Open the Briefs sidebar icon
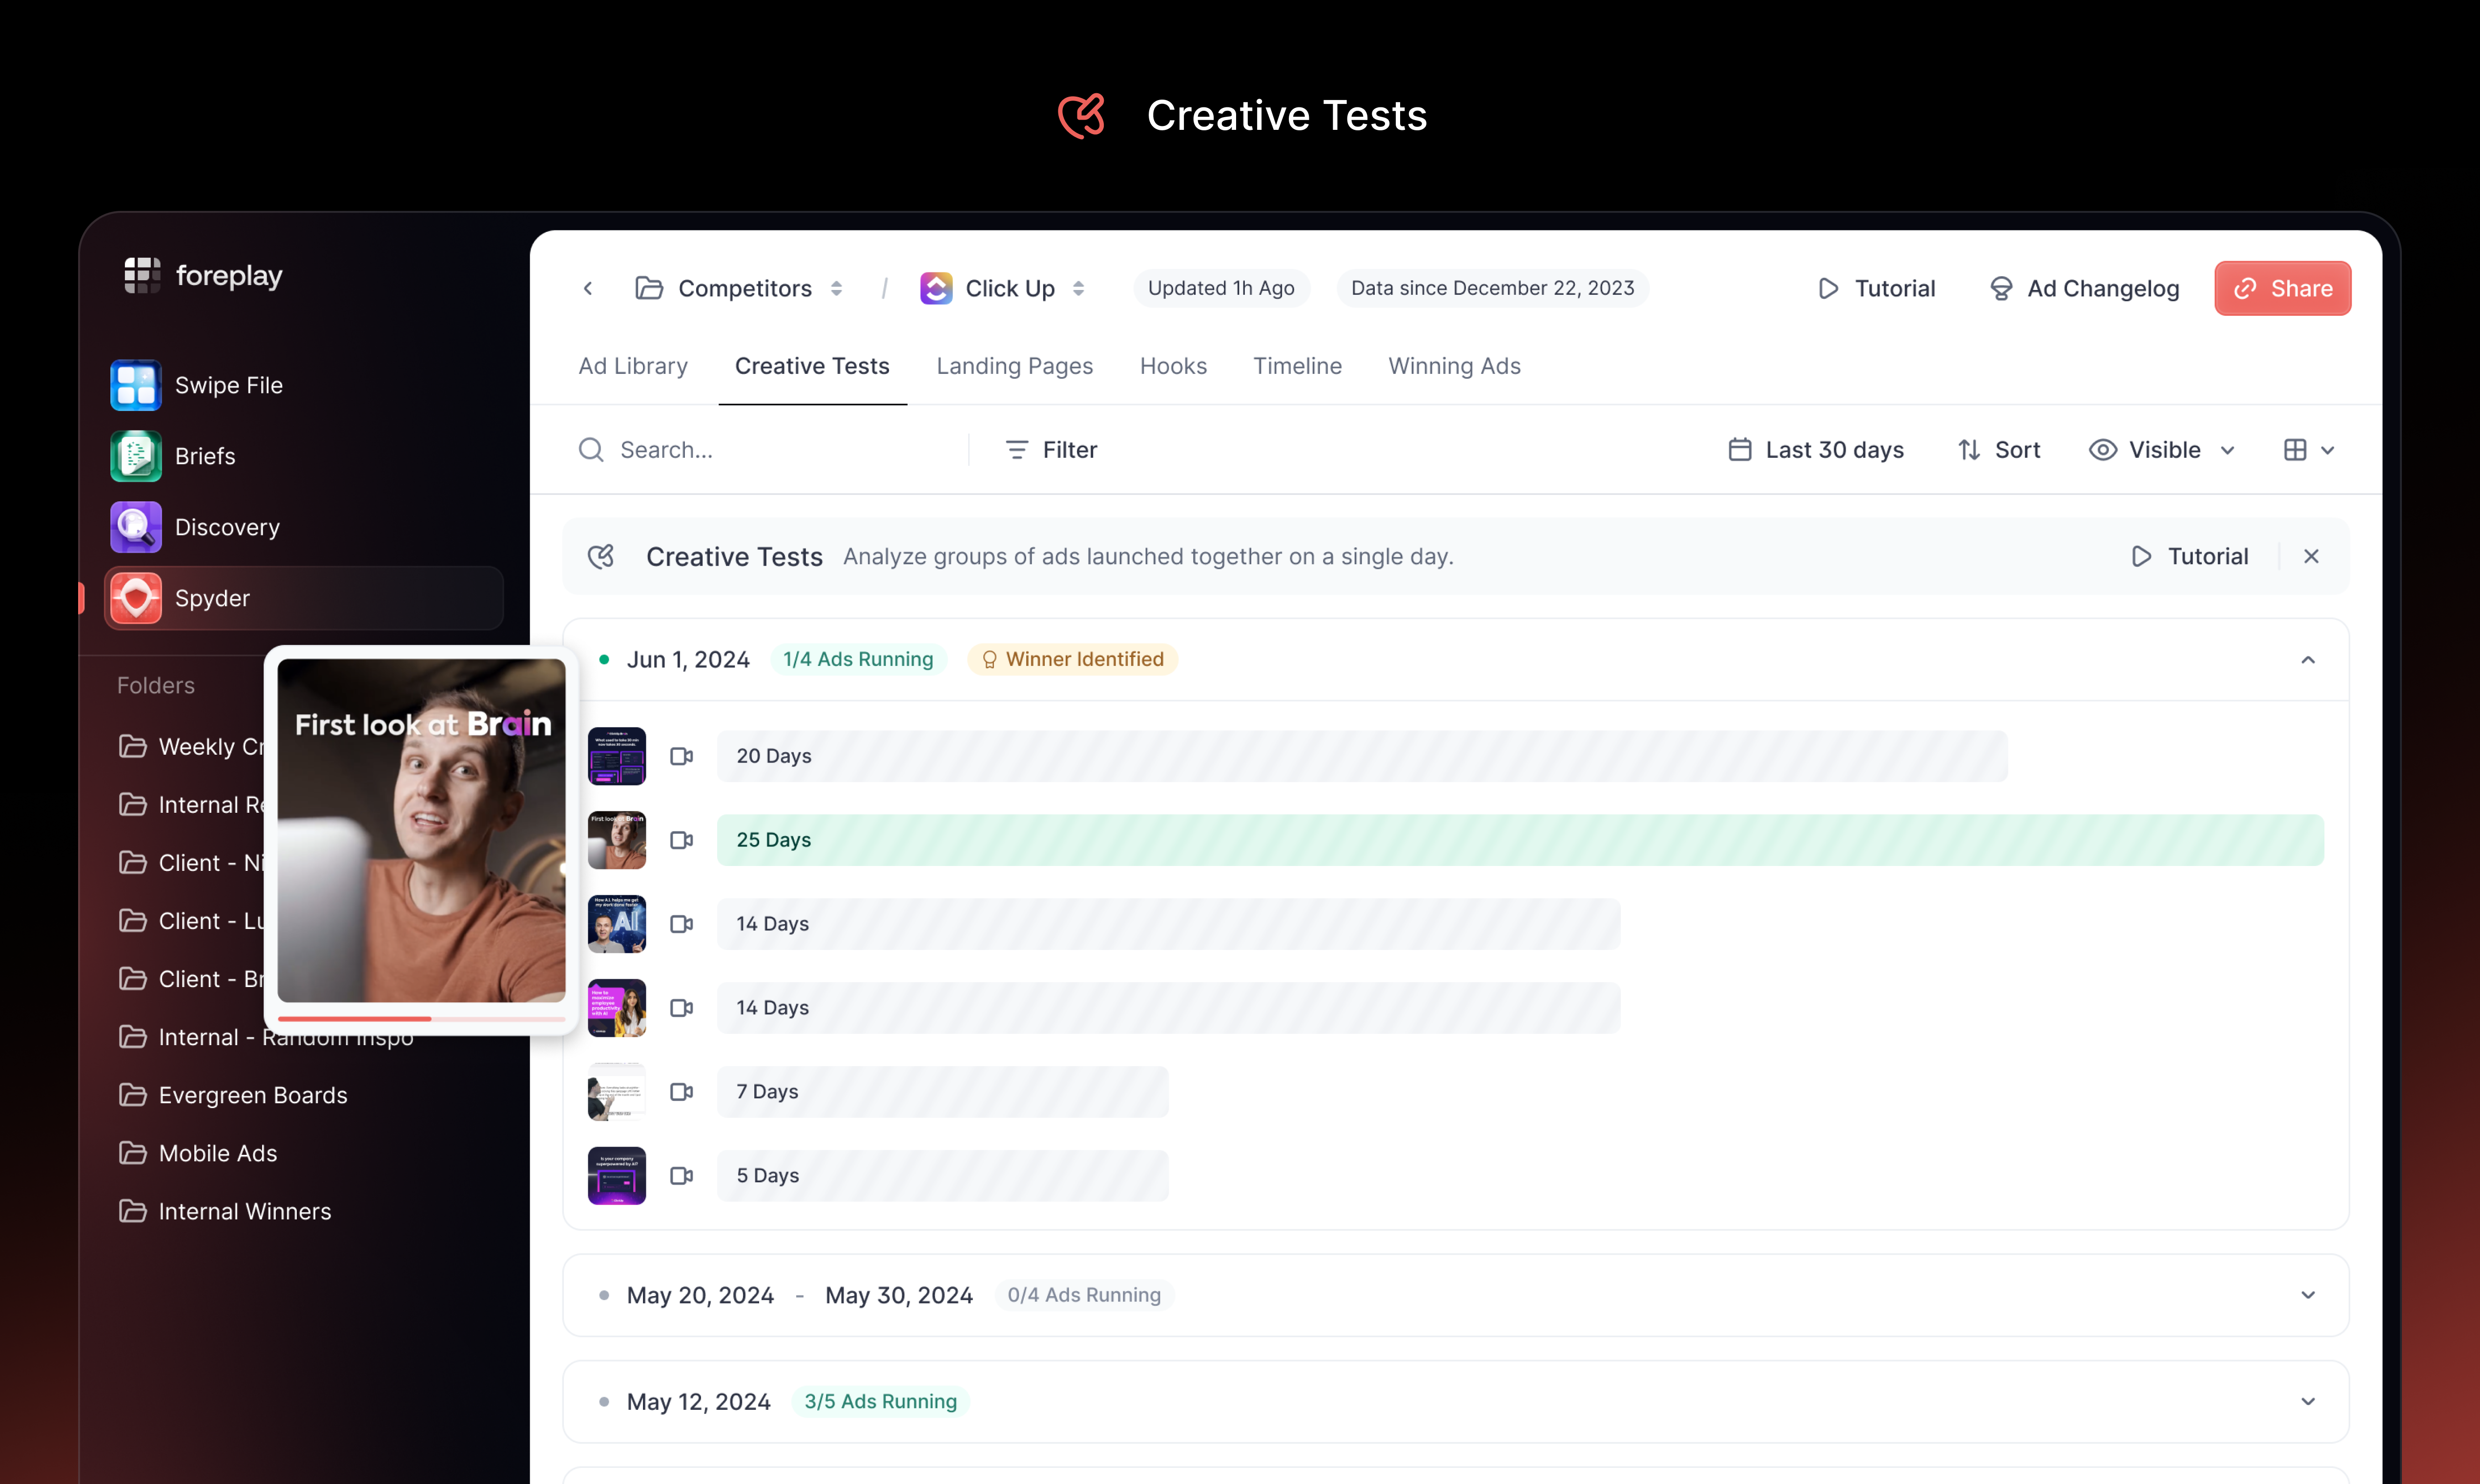2480x1484 pixels. [135, 456]
